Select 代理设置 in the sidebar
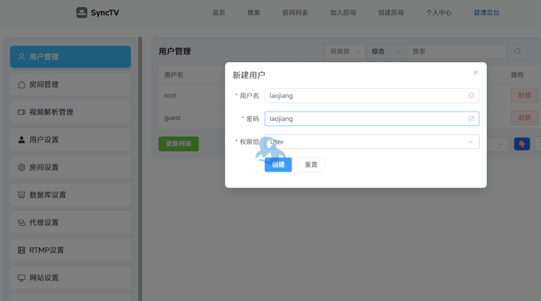The width and height of the screenshot is (541, 301). 71,222
